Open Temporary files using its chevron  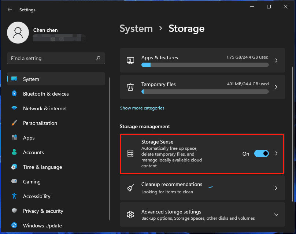pos(276,87)
